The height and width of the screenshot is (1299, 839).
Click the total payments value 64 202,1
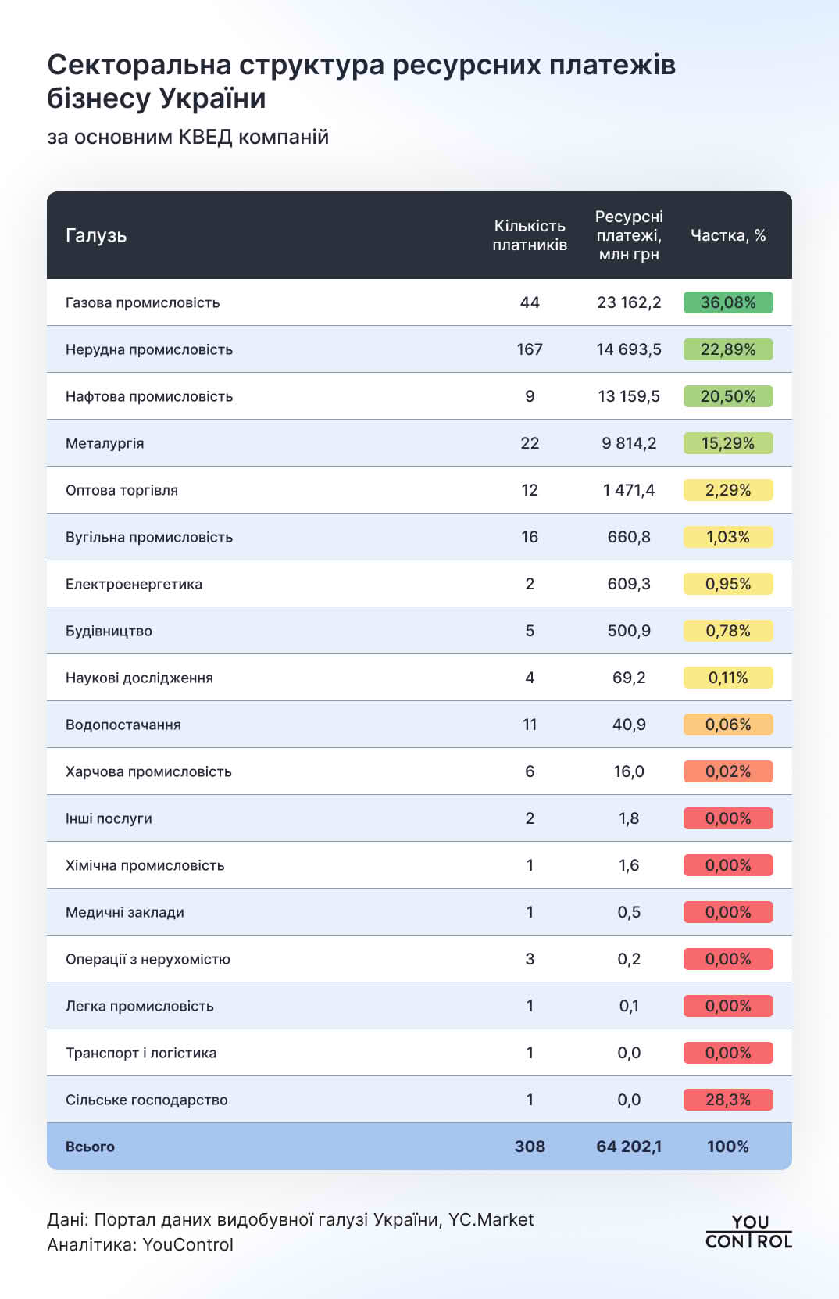[x=629, y=1147]
